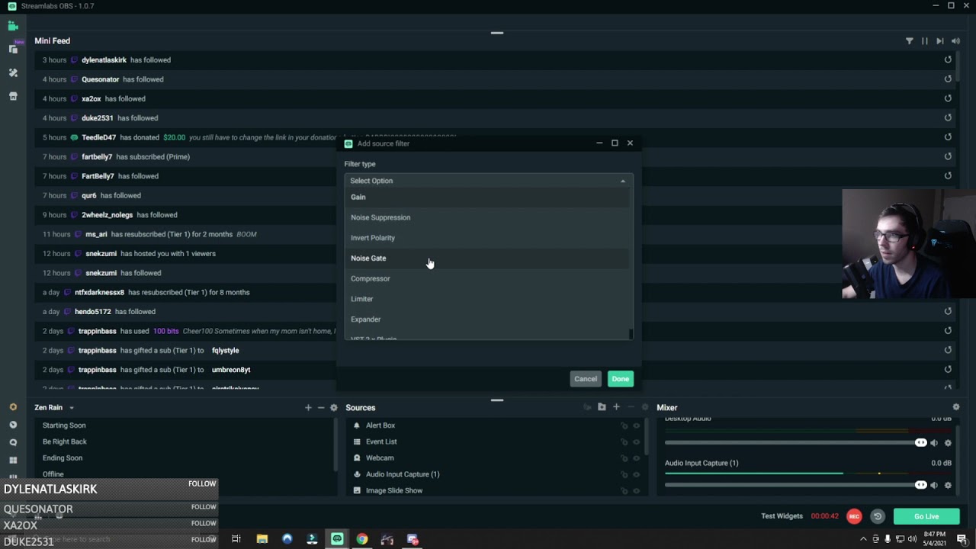The image size is (976, 549).
Task: Add a new scene with plus icon
Action: pyautogui.click(x=308, y=408)
